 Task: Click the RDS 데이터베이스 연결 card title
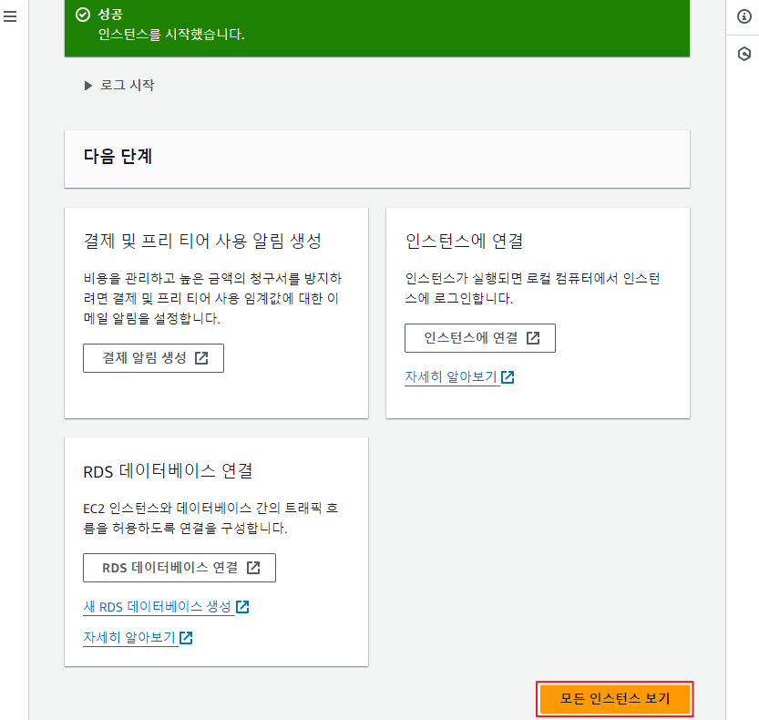tap(168, 470)
